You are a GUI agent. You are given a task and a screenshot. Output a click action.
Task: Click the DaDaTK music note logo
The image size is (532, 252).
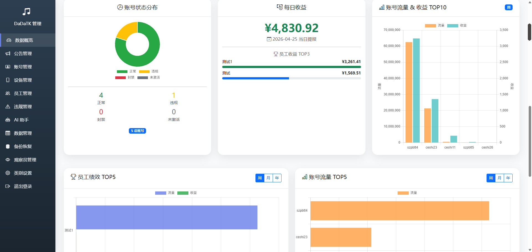(26, 12)
